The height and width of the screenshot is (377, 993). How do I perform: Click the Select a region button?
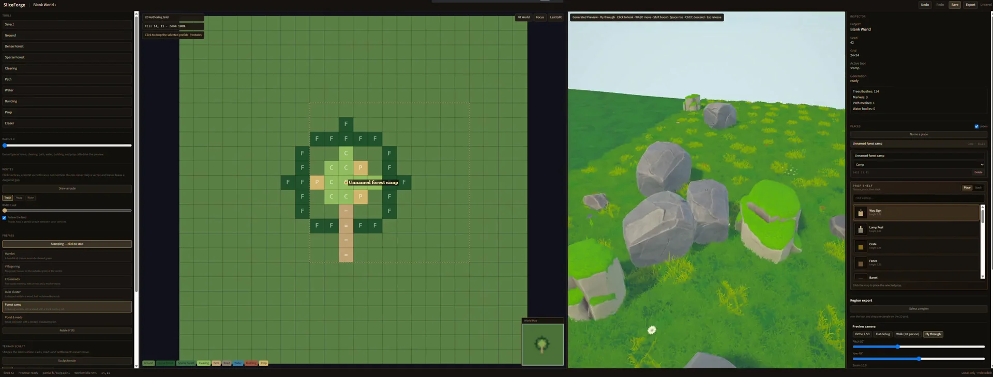[x=919, y=309]
